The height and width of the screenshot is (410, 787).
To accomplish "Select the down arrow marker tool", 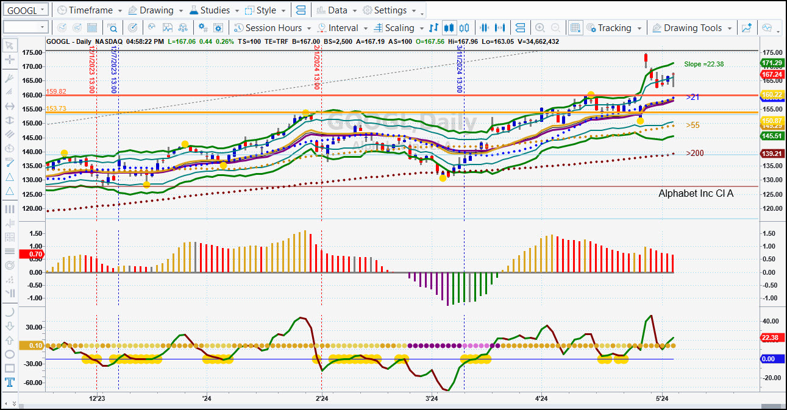I will point(10,326).
